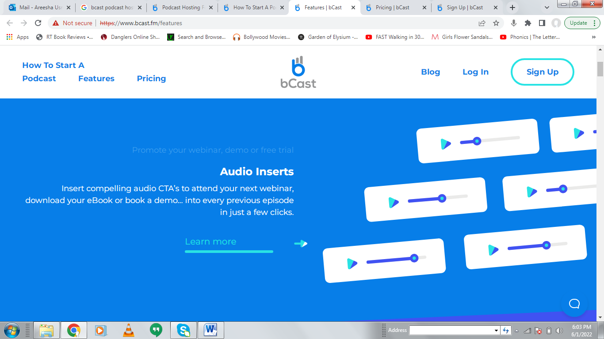Click the first audio card's slider knob
Image resolution: width=604 pixels, height=339 pixels.
pos(477,141)
